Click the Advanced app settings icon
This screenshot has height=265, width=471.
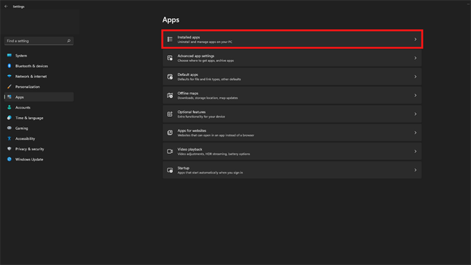click(x=170, y=58)
